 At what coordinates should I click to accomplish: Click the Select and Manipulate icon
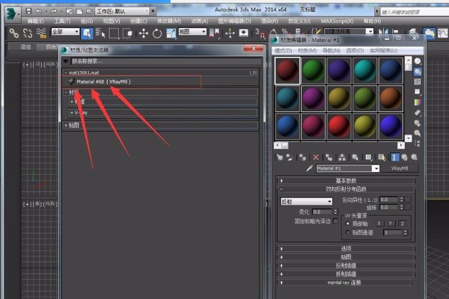(230, 33)
